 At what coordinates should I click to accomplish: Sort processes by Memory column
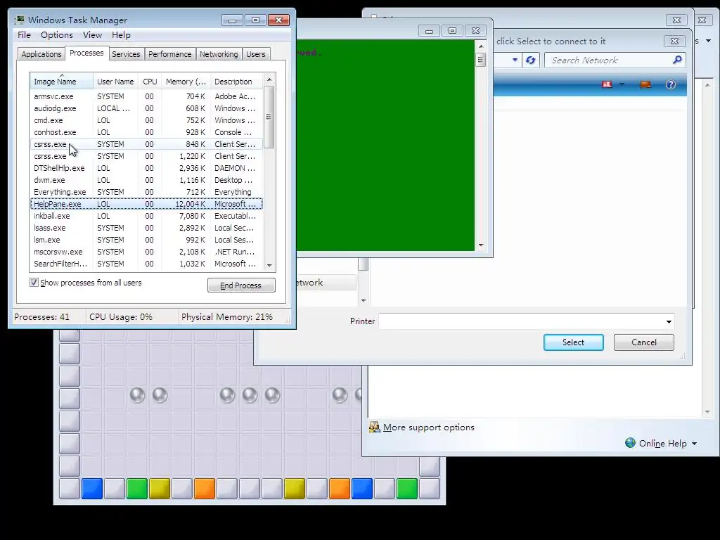186,82
